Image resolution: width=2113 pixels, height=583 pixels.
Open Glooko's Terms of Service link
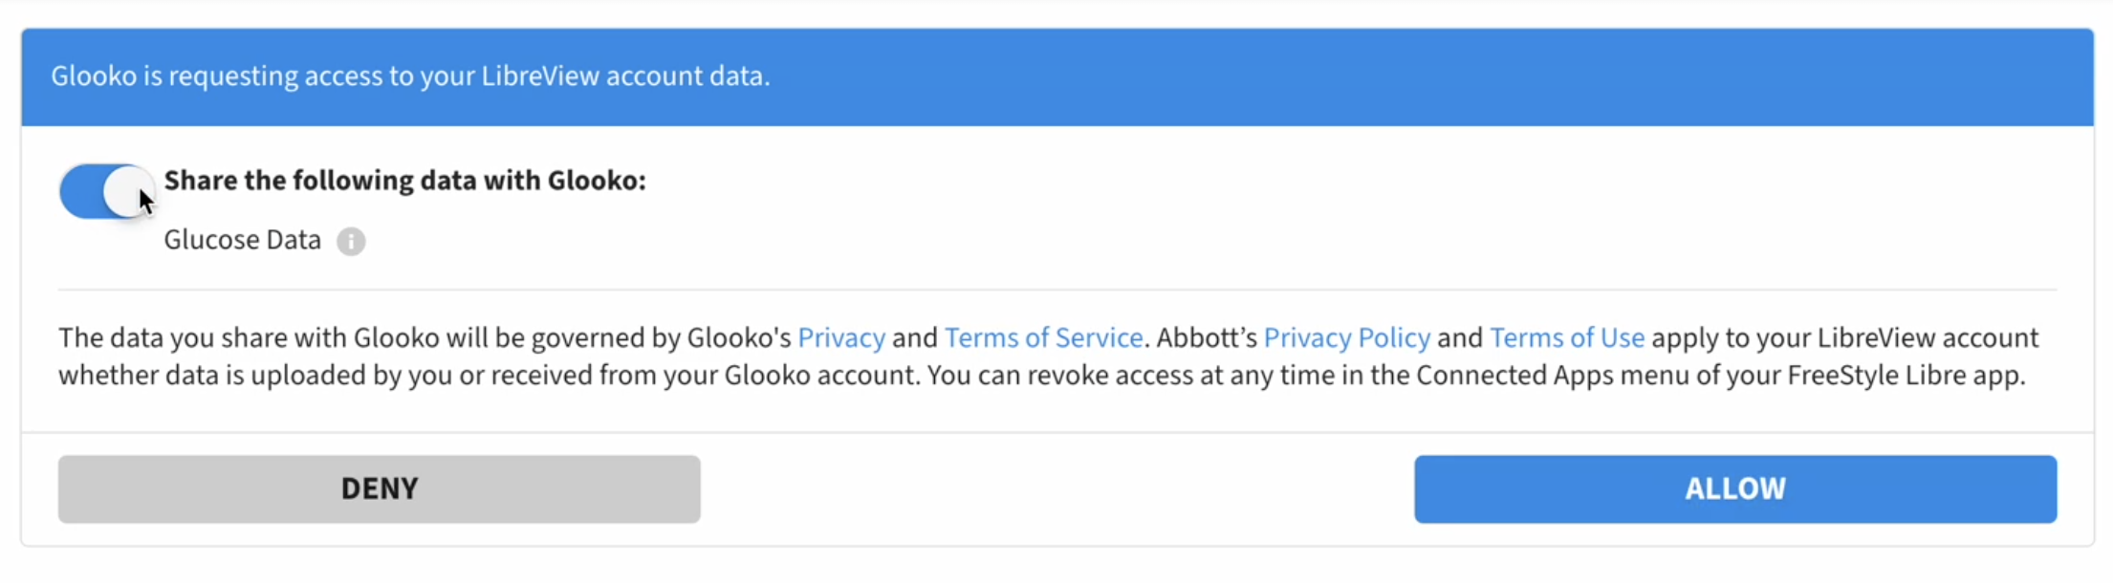click(x=1043, y=337)
